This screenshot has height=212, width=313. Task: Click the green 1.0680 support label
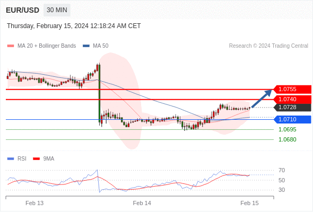pos(287,139)
